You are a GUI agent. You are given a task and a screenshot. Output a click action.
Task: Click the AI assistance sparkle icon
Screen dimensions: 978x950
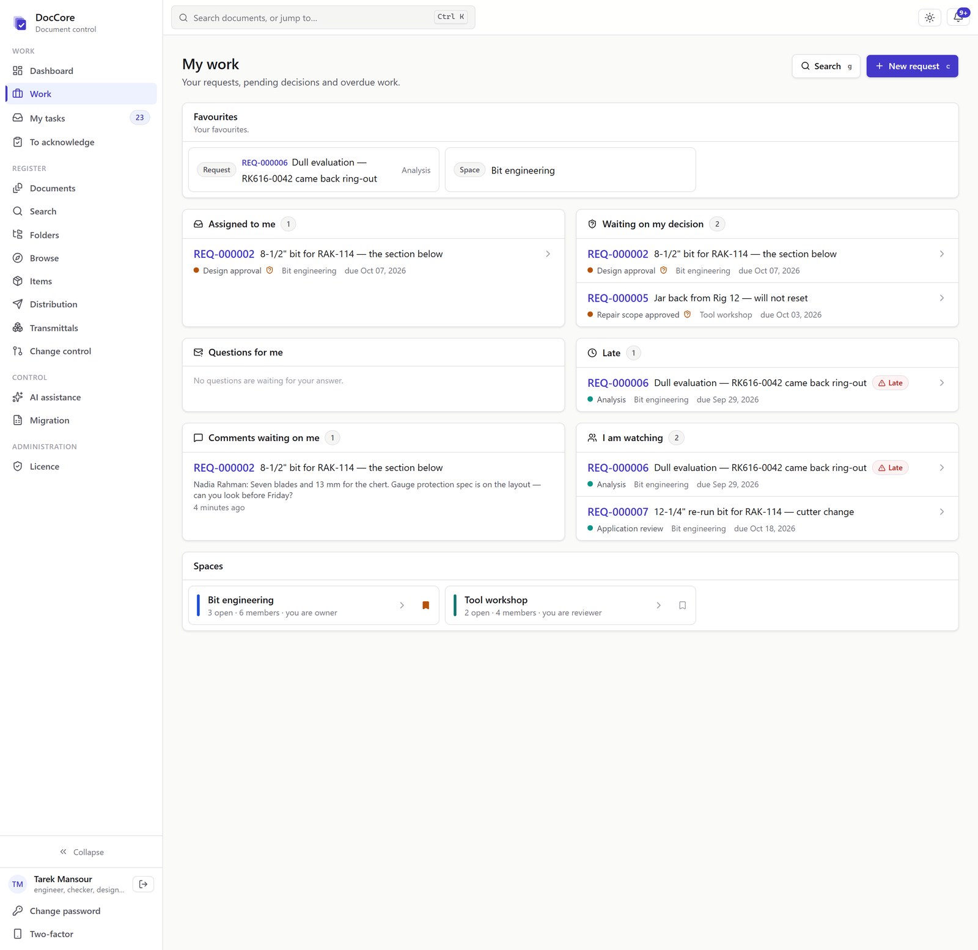18,397
